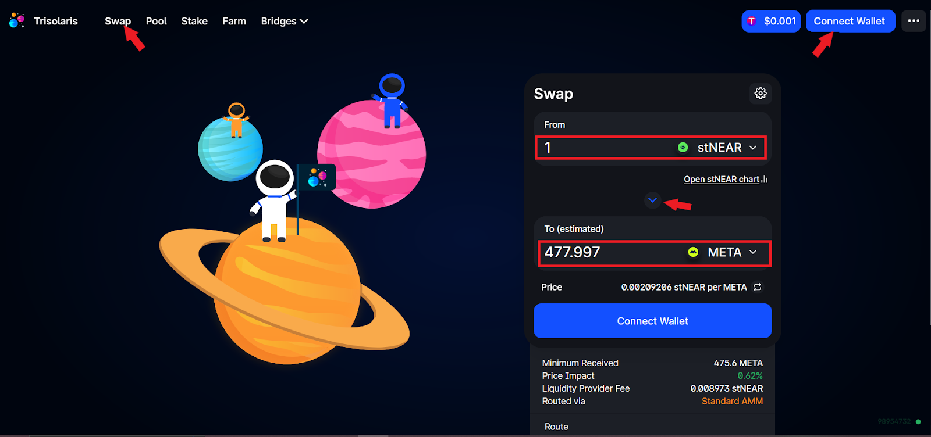The image size is (931, 437).
Task: Flip swap direction with the arrow icon
Action: [652, 200]
